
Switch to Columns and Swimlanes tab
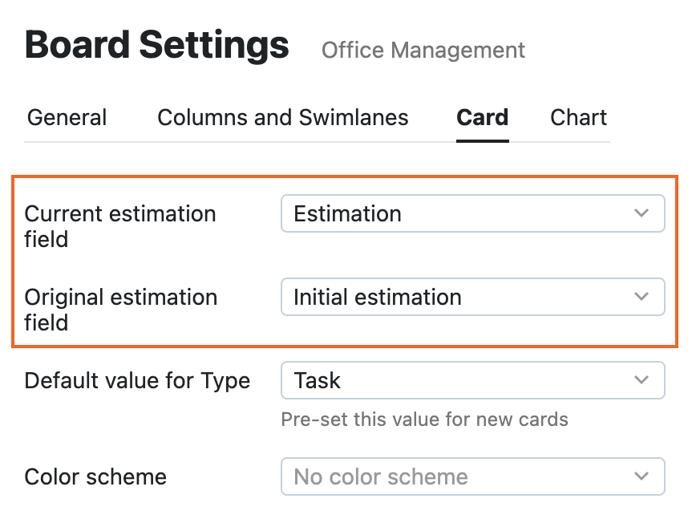282,118
